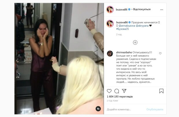This screenshot has width=179, height=117.
Task: Like the post with heart icon
Action: pyautogui.click(x=109, y=91)
